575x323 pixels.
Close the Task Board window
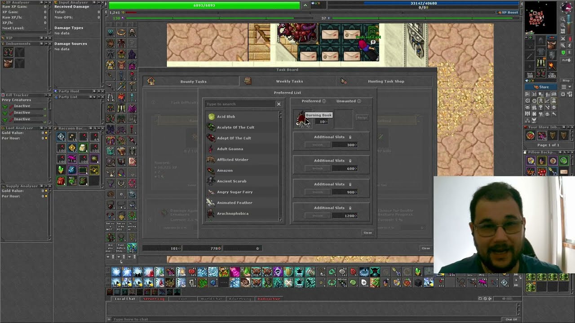[425, 248]
